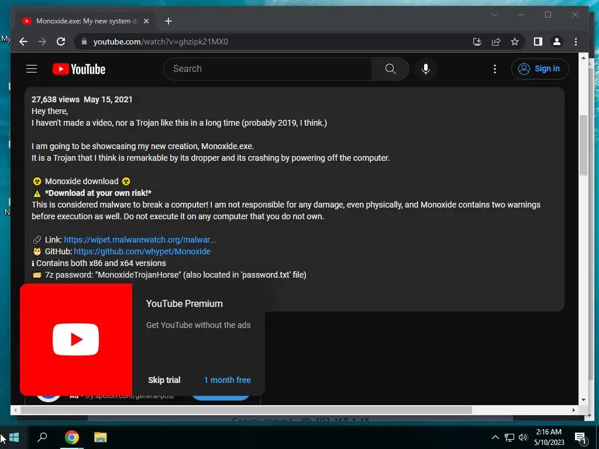Open a new tab with the plus button
Image resolution: width=599 pixels, height=449 pixels.
click(168, 21)
